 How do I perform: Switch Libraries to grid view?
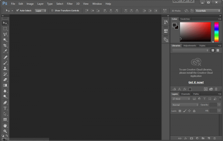coord(213,50)
